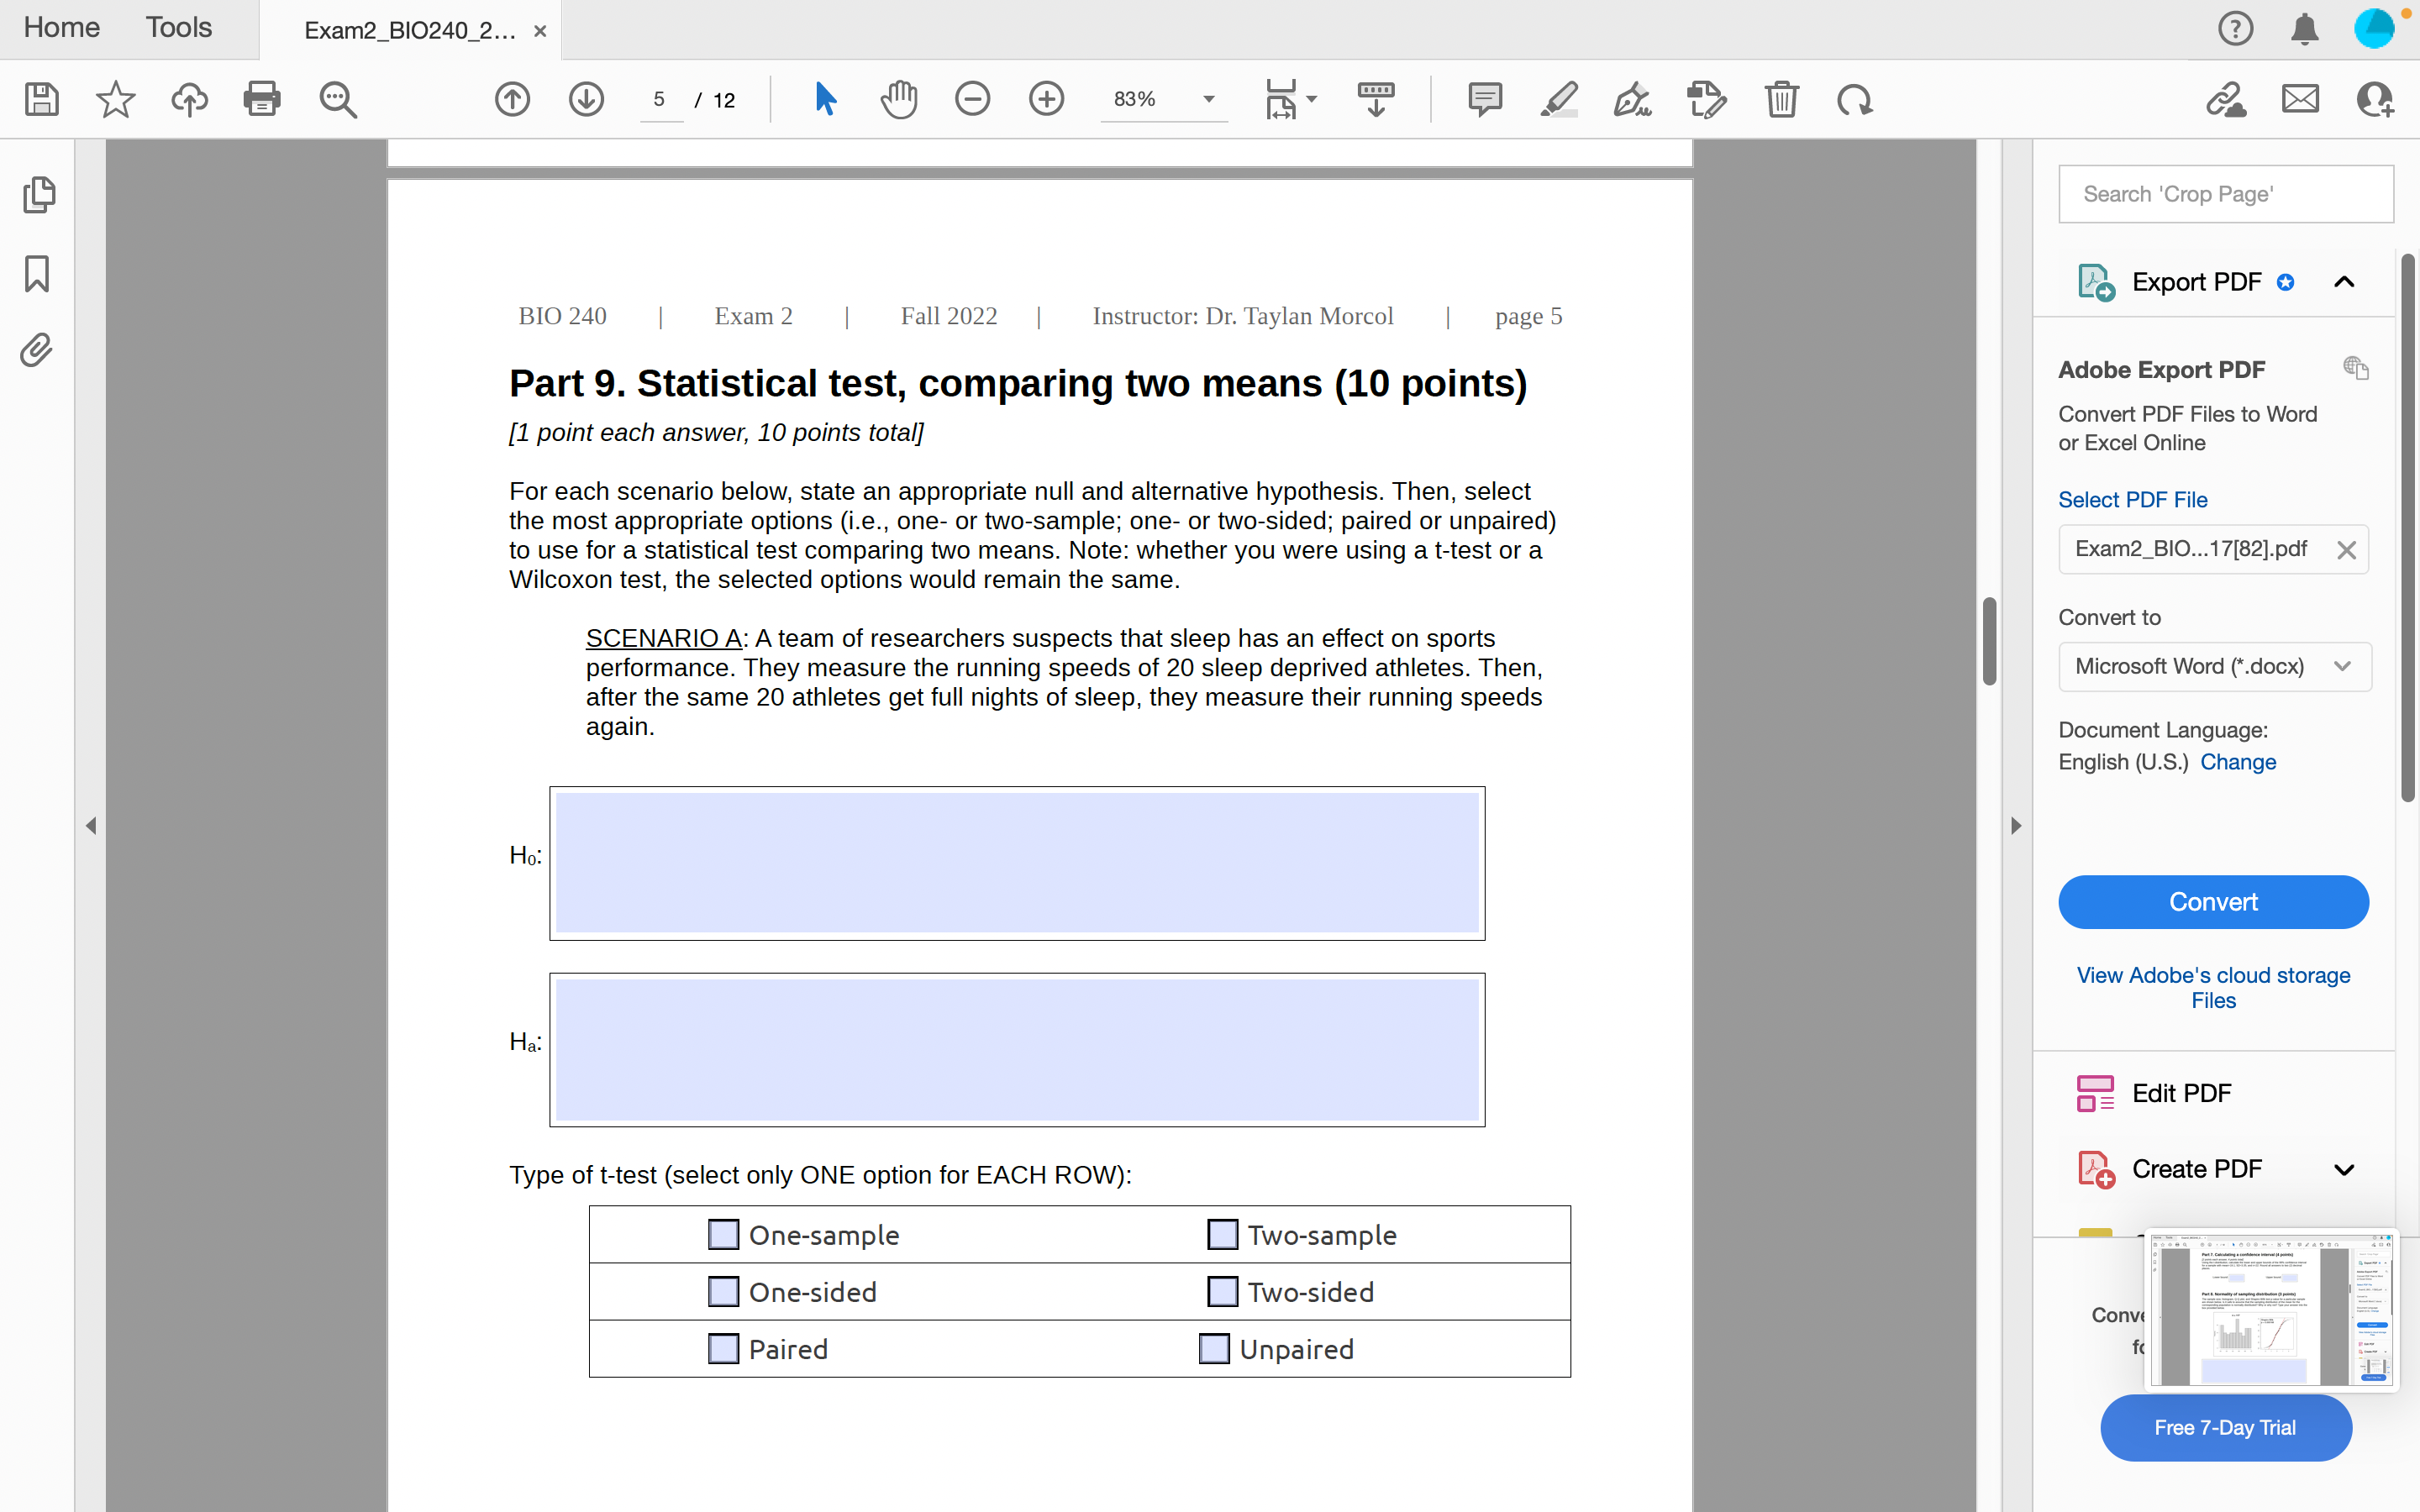
Task: Select the Hand tool for panning
Action: (897, 99)
